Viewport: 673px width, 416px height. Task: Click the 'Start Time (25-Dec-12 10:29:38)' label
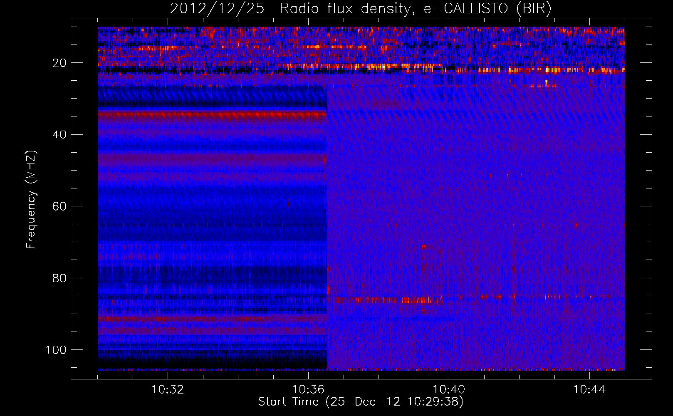pyautogui.click(x=361, y=402)
